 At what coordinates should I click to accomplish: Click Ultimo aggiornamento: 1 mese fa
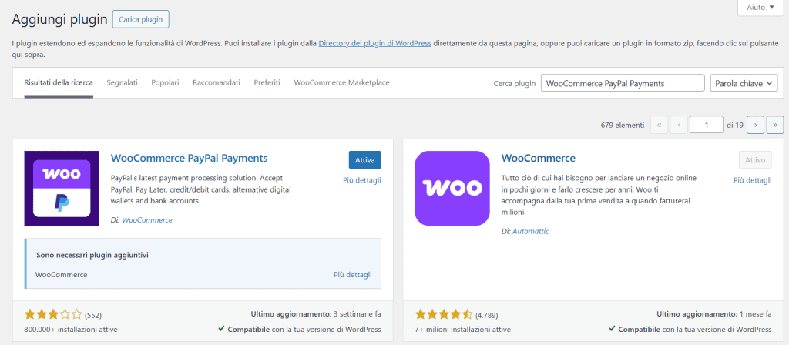click(x=714, y=314)
